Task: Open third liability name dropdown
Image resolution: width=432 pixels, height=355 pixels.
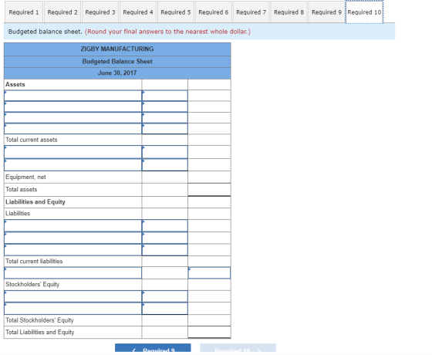Action: pos(73,250)
